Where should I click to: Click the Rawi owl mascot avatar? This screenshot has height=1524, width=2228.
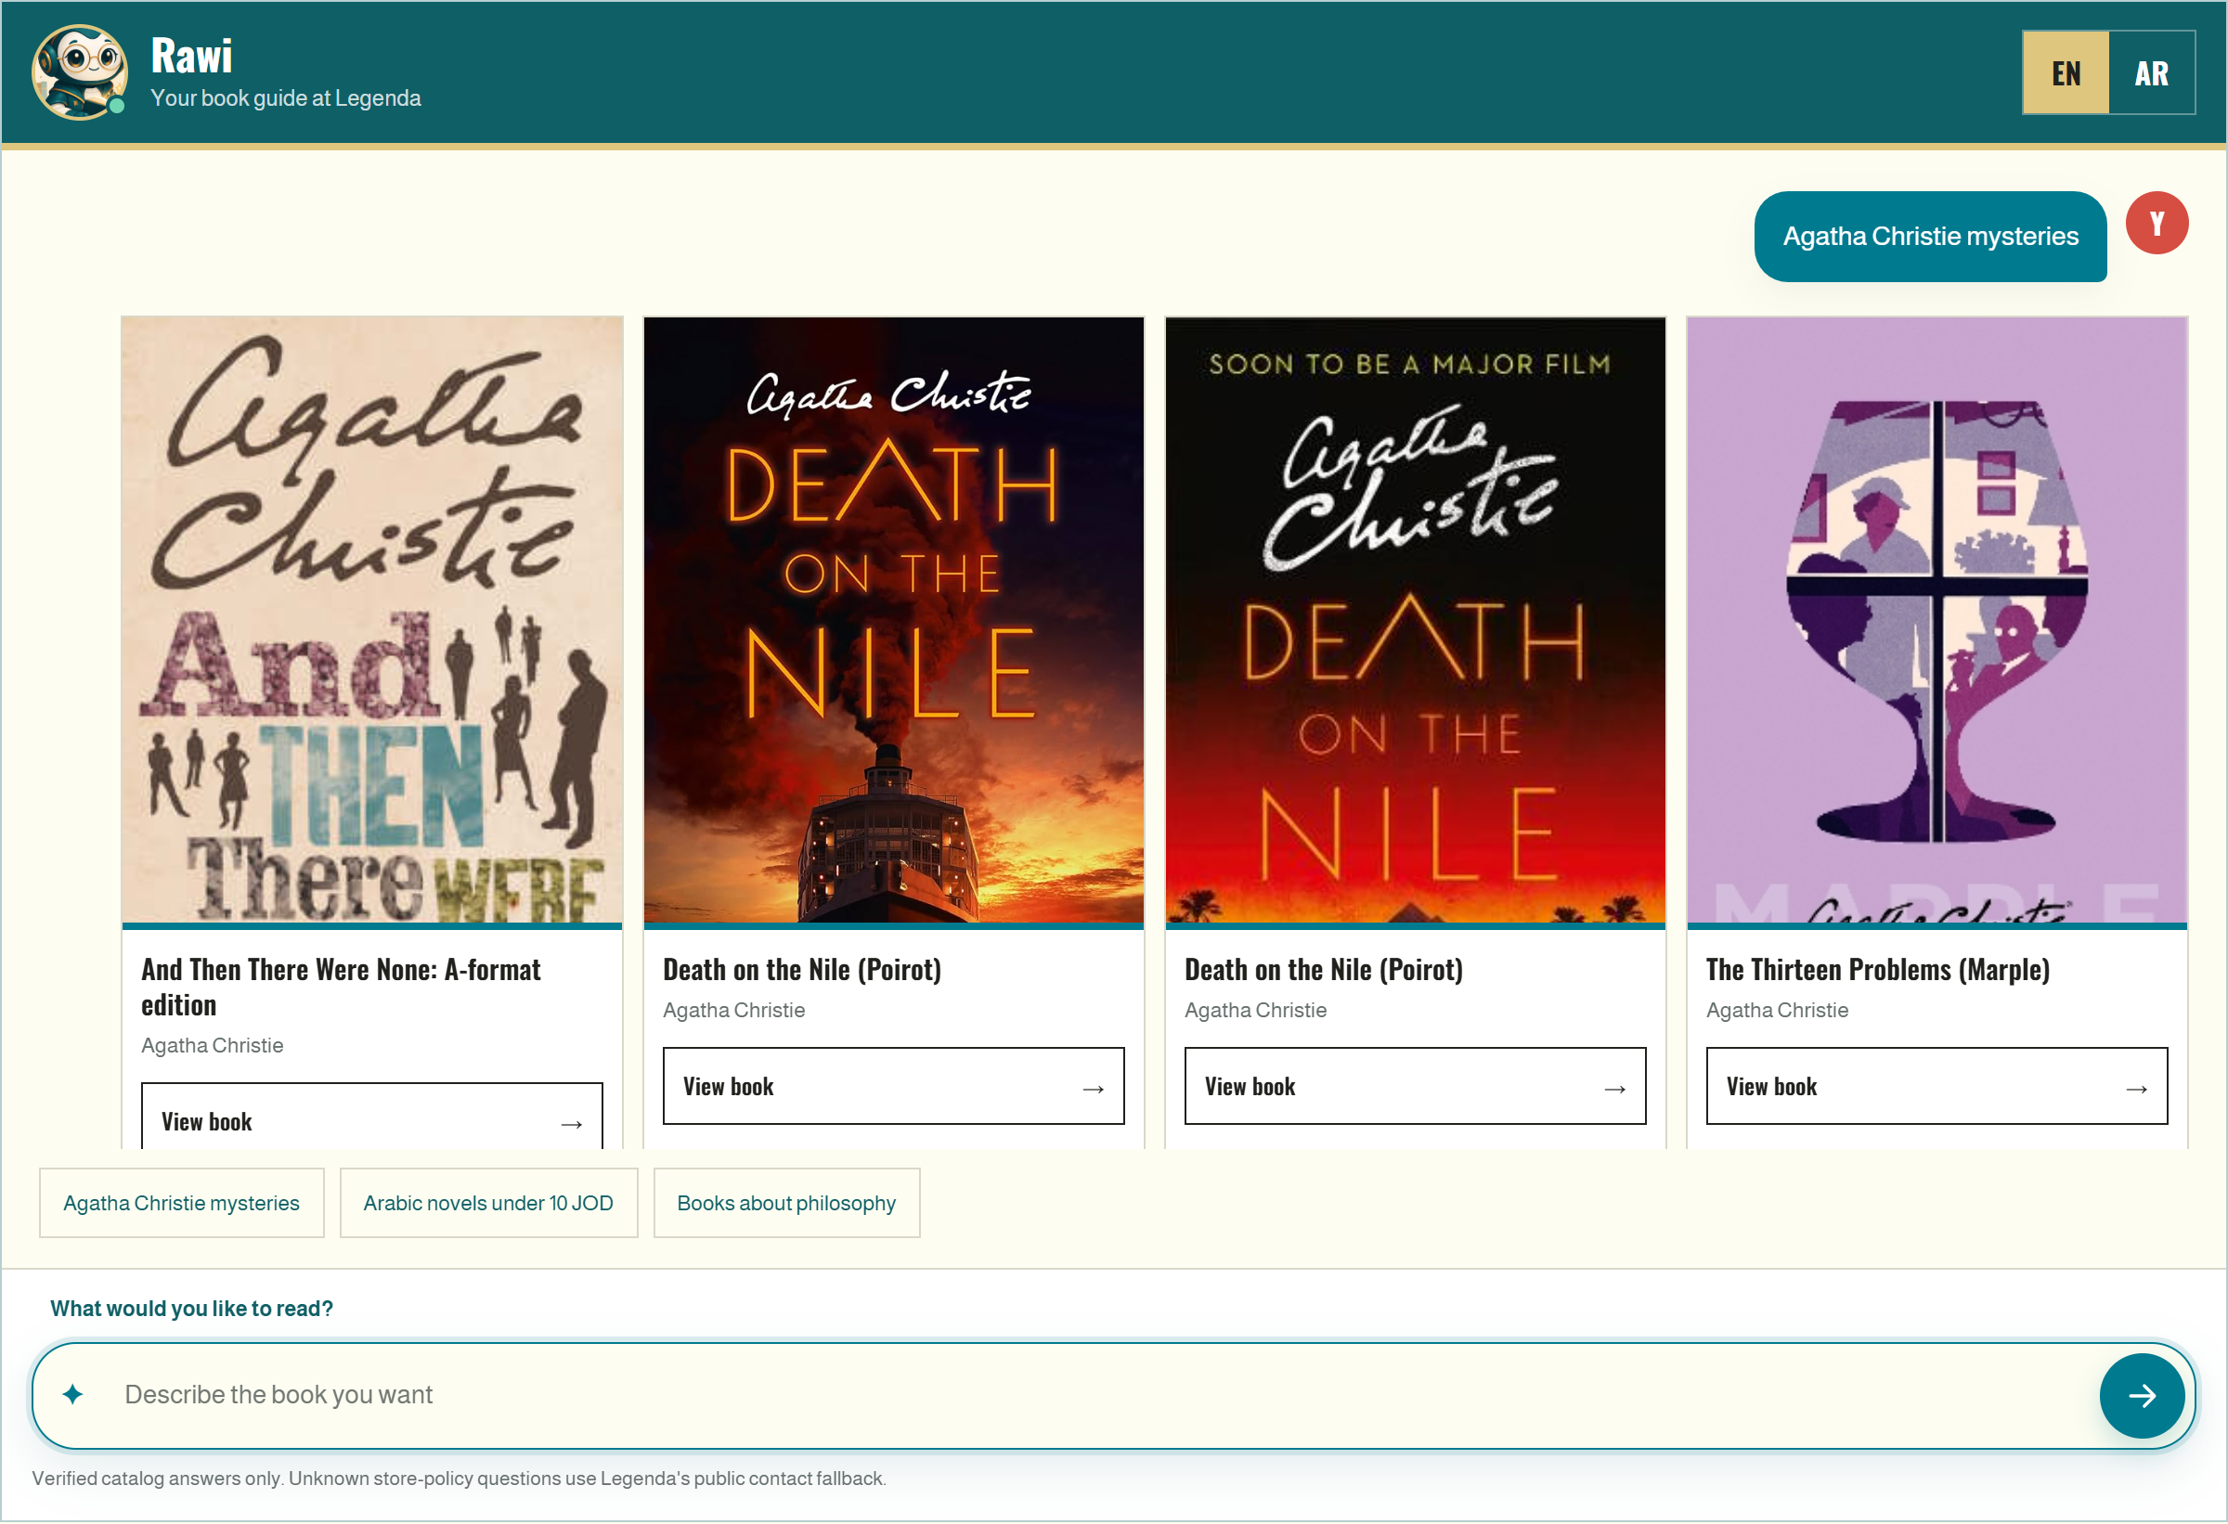point(80,72)
